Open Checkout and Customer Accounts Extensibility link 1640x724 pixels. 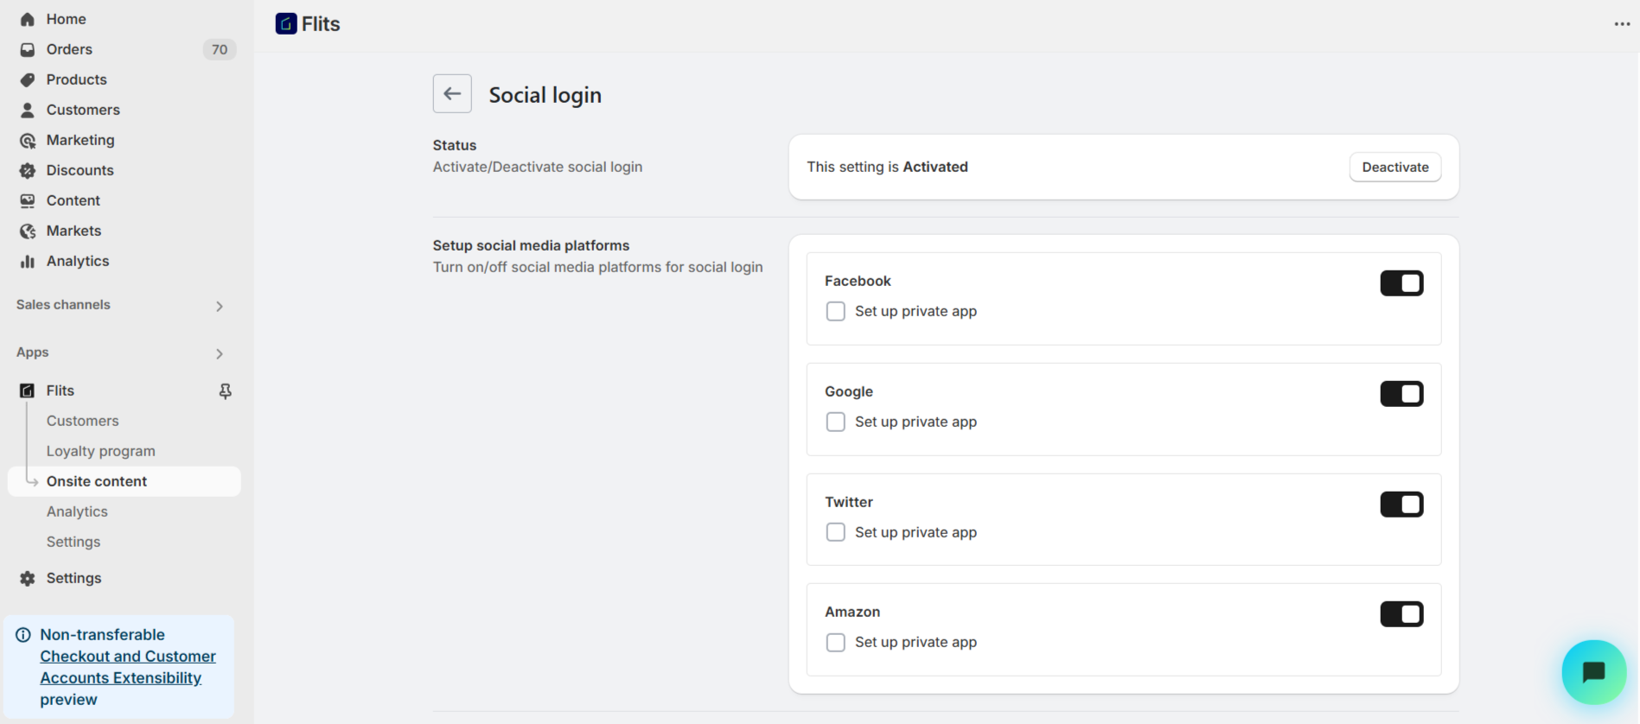pos(127,667)
